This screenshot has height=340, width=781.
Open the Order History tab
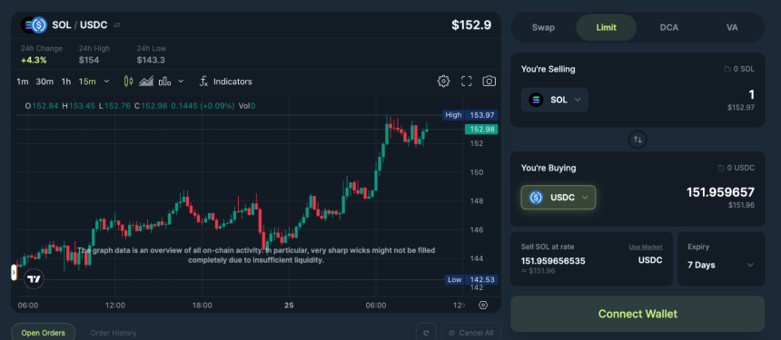[x=114, y=333]
